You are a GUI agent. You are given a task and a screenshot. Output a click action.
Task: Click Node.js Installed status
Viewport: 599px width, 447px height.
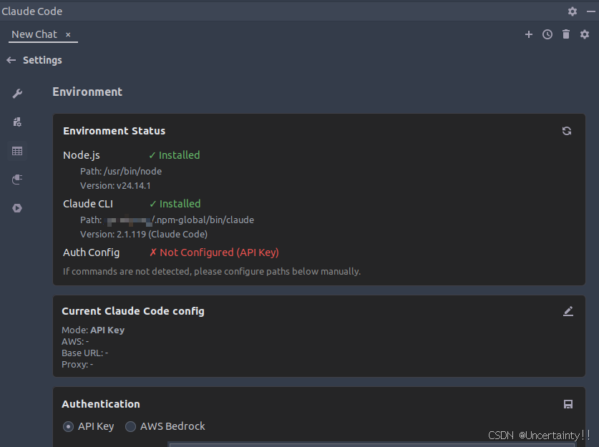174,155
